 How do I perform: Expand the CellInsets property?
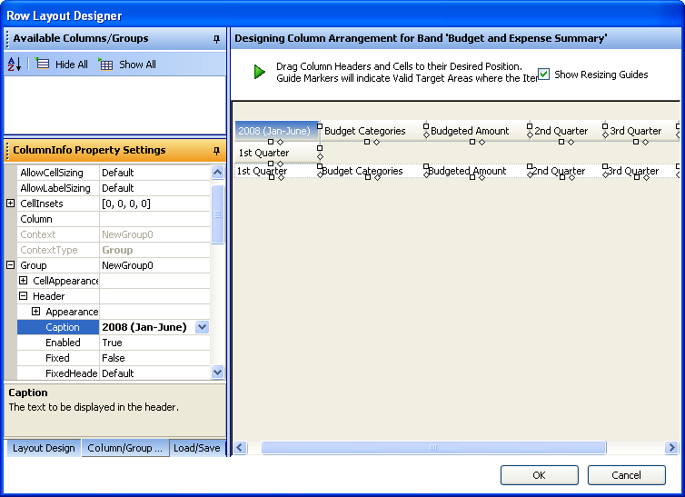[11, 204]
